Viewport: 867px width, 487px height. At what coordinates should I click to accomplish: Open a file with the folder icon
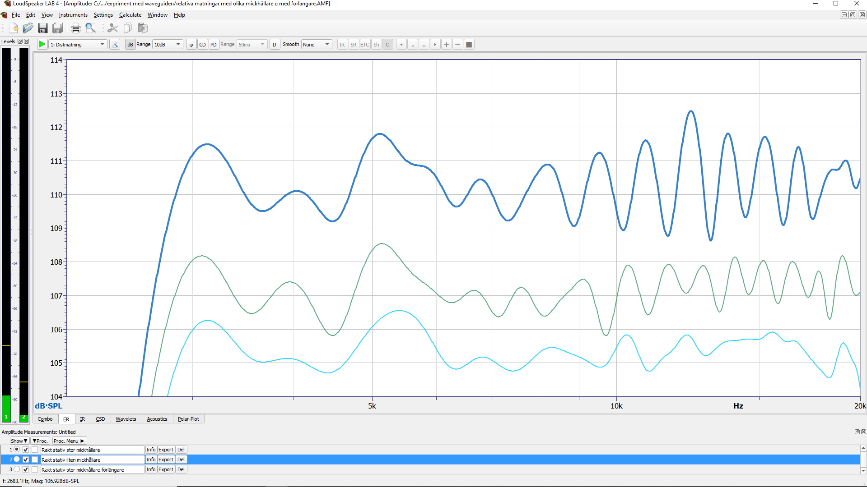[28, 28]
